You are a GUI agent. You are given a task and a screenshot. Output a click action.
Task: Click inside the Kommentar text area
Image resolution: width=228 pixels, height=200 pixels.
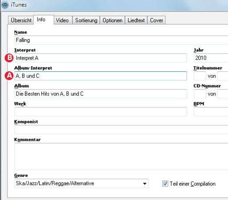point(121,157)
